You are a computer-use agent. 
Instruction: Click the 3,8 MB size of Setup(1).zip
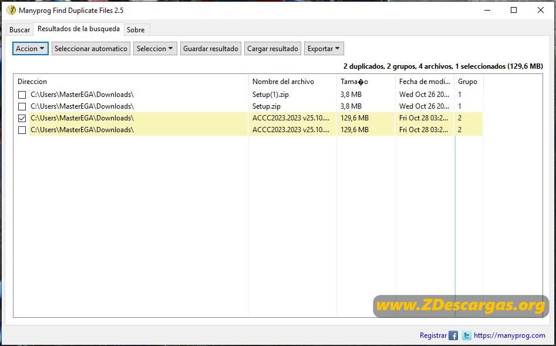tap(351, 95)
